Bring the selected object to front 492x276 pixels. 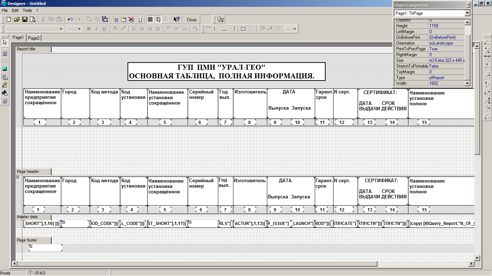[x=89, y=19]
